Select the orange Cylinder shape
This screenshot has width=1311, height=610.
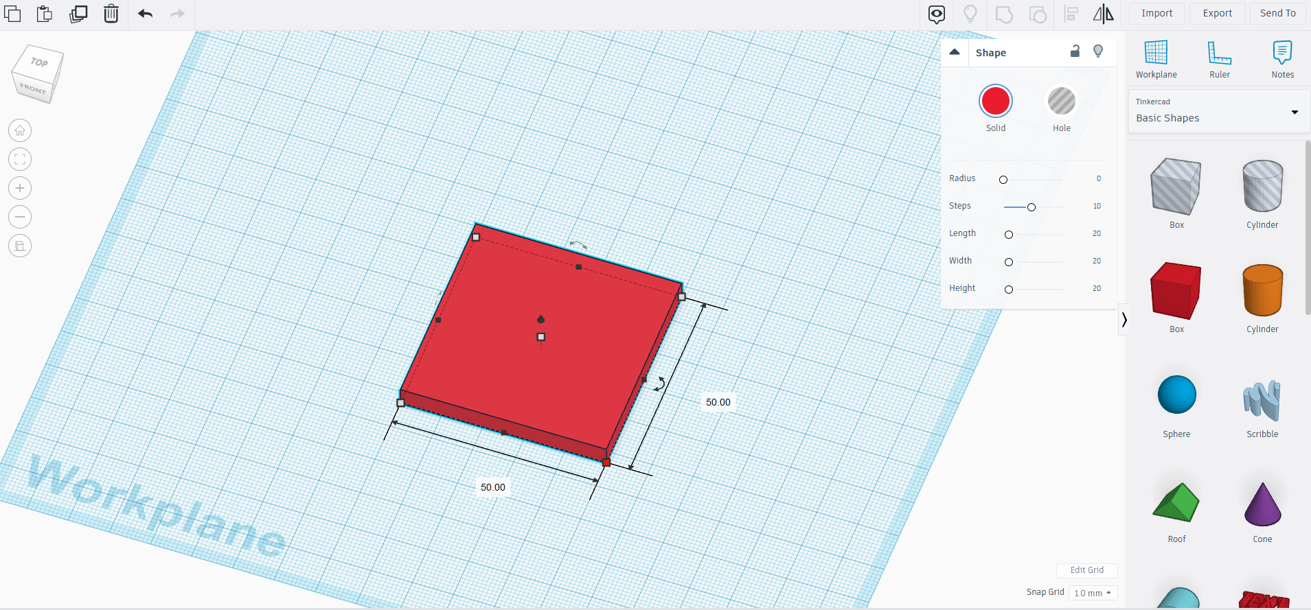pos(1262,290)
